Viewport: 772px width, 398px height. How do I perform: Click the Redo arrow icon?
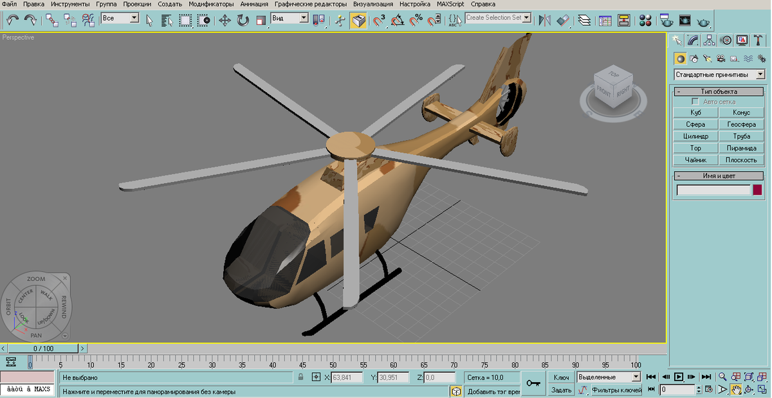[30, 20]
